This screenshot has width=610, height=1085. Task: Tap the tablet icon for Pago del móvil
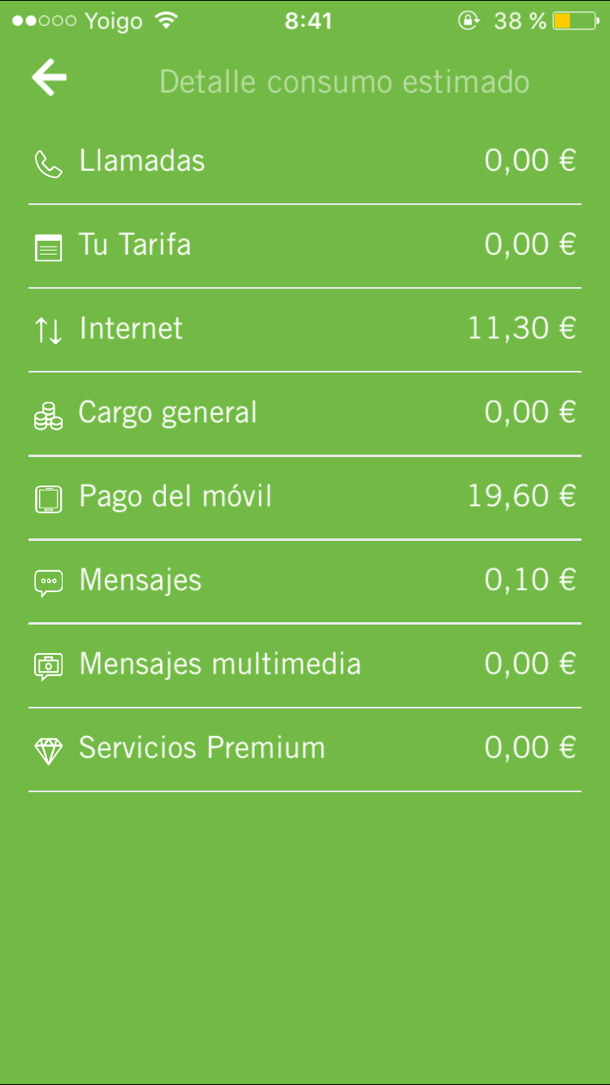click(48, 499)
